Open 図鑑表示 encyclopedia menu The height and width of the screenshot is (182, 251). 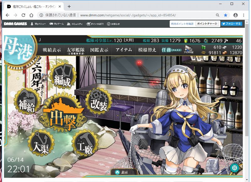click(99, 50)
